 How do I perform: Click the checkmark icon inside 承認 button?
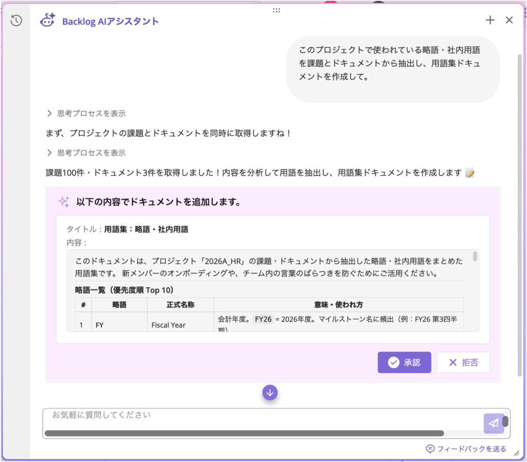click(394, 362)
